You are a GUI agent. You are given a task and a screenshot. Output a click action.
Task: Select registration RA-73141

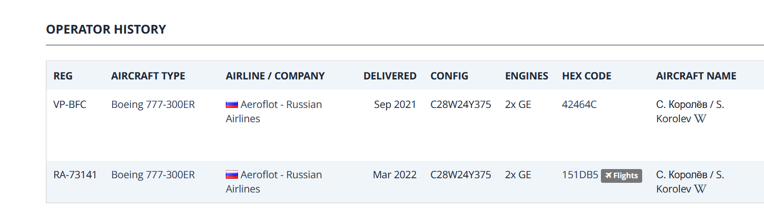click(x=75, y=175)
